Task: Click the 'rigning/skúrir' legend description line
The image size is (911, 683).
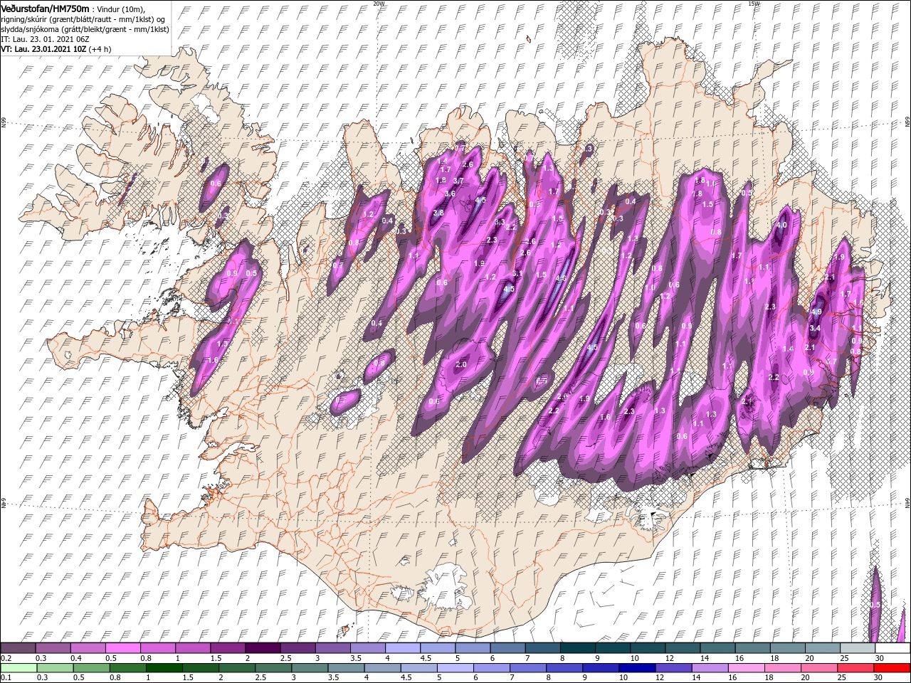Action: click(x=83, y=19)
